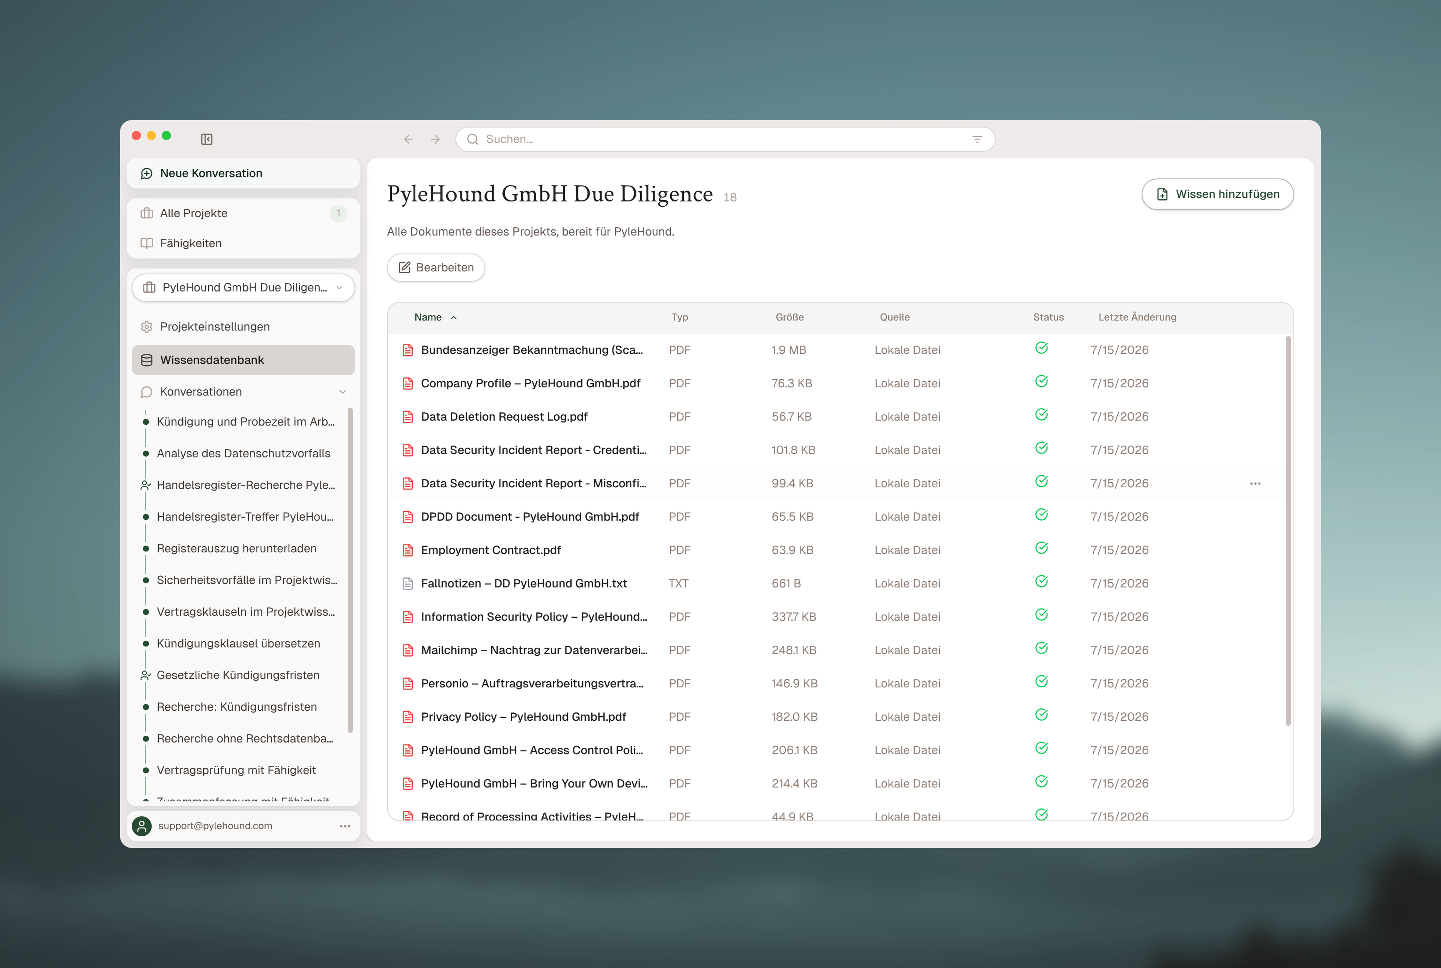Open search filter options icon
The width and height of the screenshot is (1441, 968).
[x=977, y=139]
